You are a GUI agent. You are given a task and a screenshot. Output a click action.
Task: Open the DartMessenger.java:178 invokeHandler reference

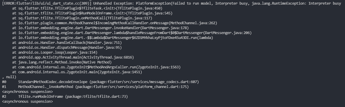(x=164, y=28)
